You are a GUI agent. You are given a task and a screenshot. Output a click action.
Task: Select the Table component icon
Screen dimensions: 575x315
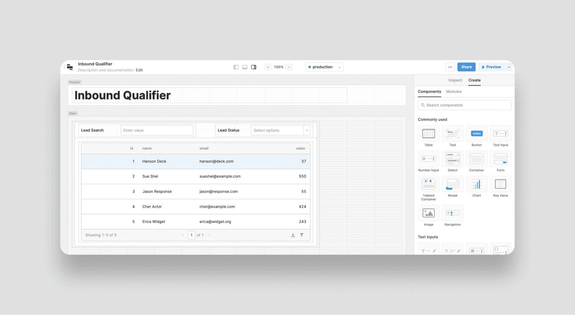pos(428,134)
